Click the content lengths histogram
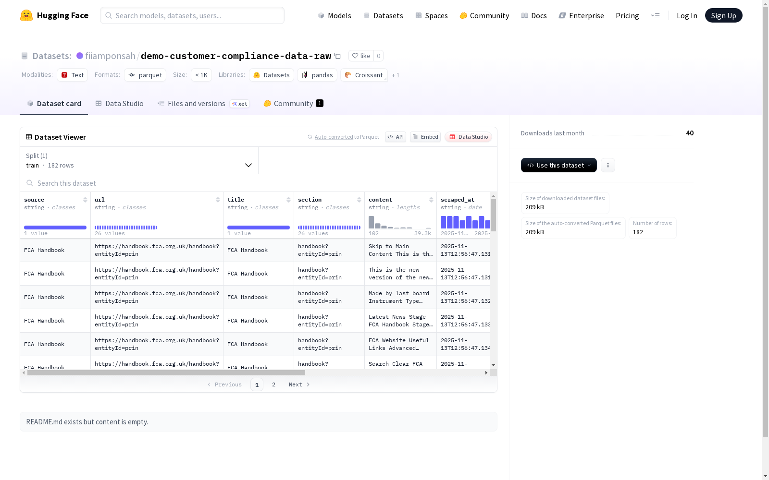Image resolution: width=769 pixels, height=480 pixels. 400,222
